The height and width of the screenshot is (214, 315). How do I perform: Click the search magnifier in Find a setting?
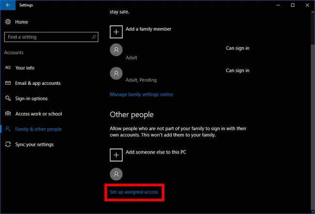tap(94, 37)
